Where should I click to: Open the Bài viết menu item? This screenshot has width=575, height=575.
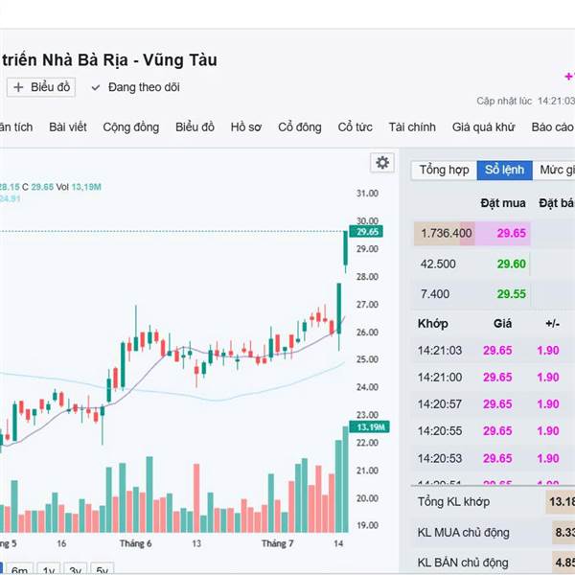tap(68, 127)
